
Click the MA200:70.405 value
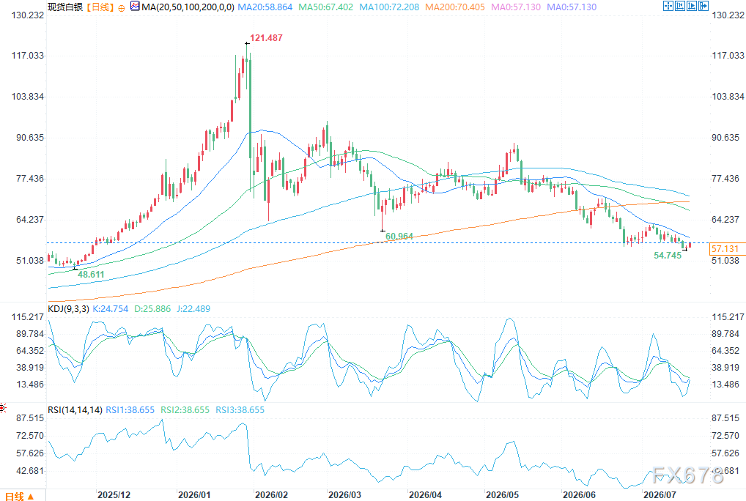(x=455, y=7)
